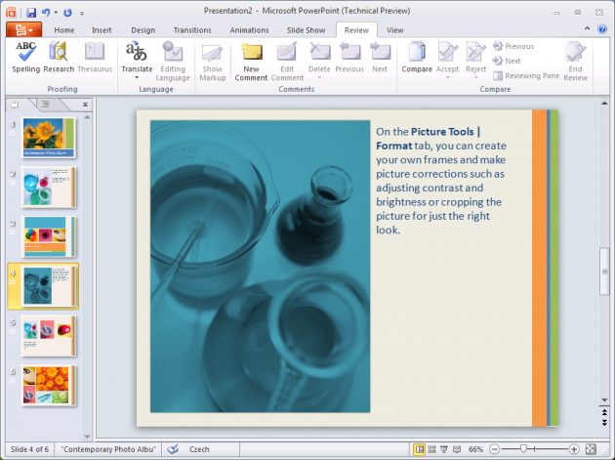The width and height of the screenshot is (615, 460).
Task: Click Next in Compare group
Action: (507, 61)
